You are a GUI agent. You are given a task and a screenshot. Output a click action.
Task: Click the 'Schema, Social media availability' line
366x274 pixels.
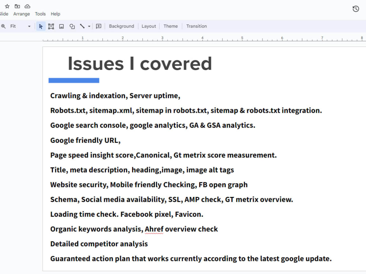tap(172, 200)
